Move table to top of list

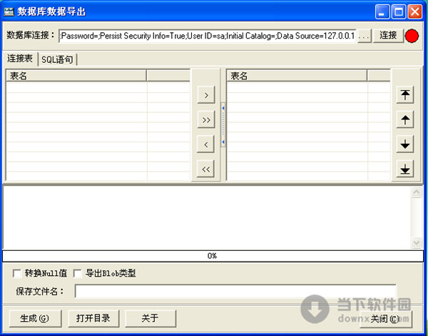coord(405,95)
